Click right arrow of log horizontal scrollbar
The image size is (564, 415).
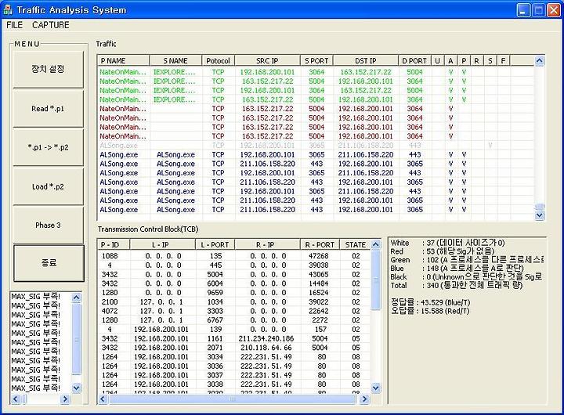pyautogui.click(x=65, y=399)
